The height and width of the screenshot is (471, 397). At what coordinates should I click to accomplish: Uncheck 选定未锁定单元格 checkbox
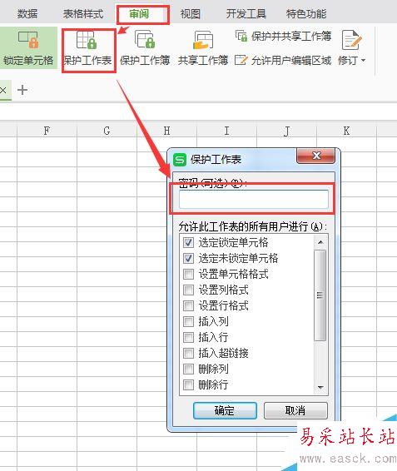(x=188, y=258)
